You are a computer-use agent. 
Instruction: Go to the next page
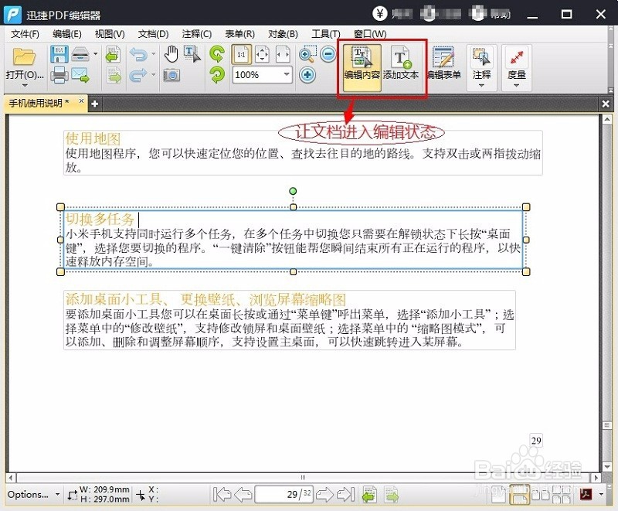coord(324,494)
